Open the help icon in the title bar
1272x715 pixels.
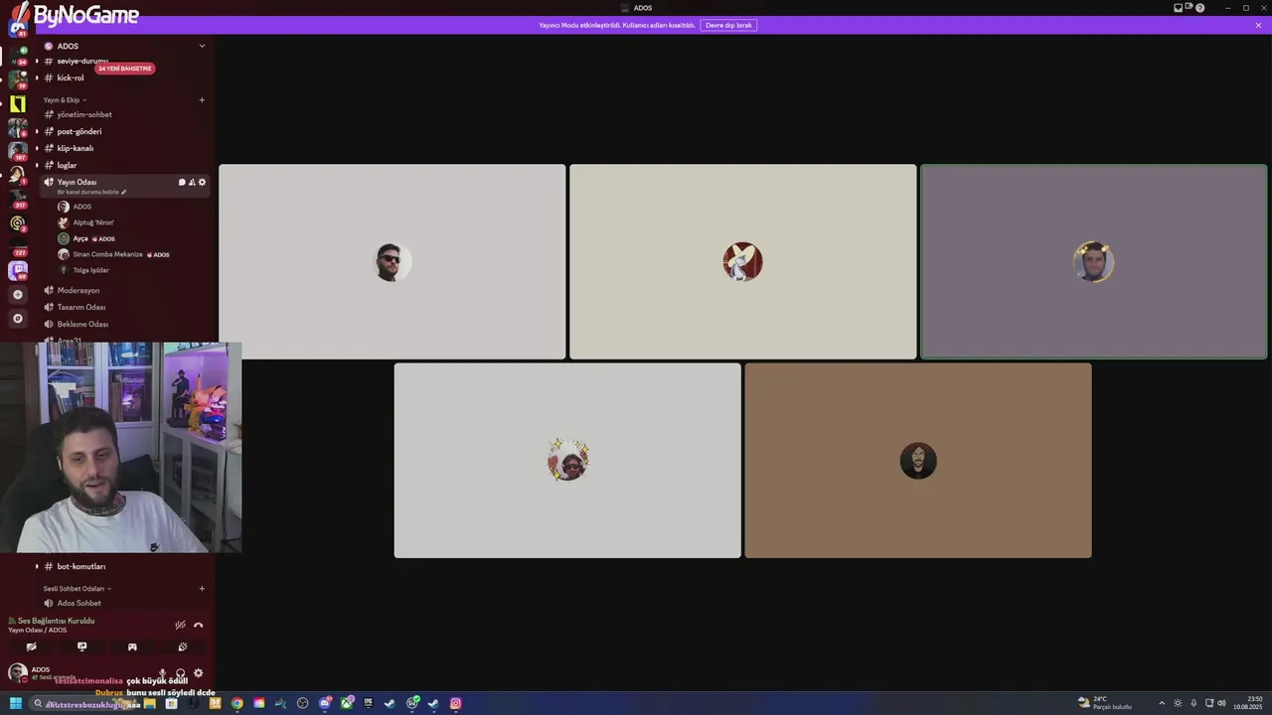coord(1200,8)
